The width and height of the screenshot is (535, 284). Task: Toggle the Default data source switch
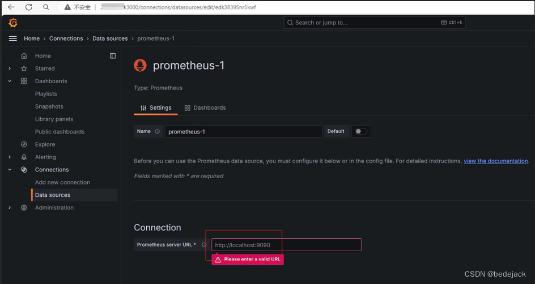[361, 131]
